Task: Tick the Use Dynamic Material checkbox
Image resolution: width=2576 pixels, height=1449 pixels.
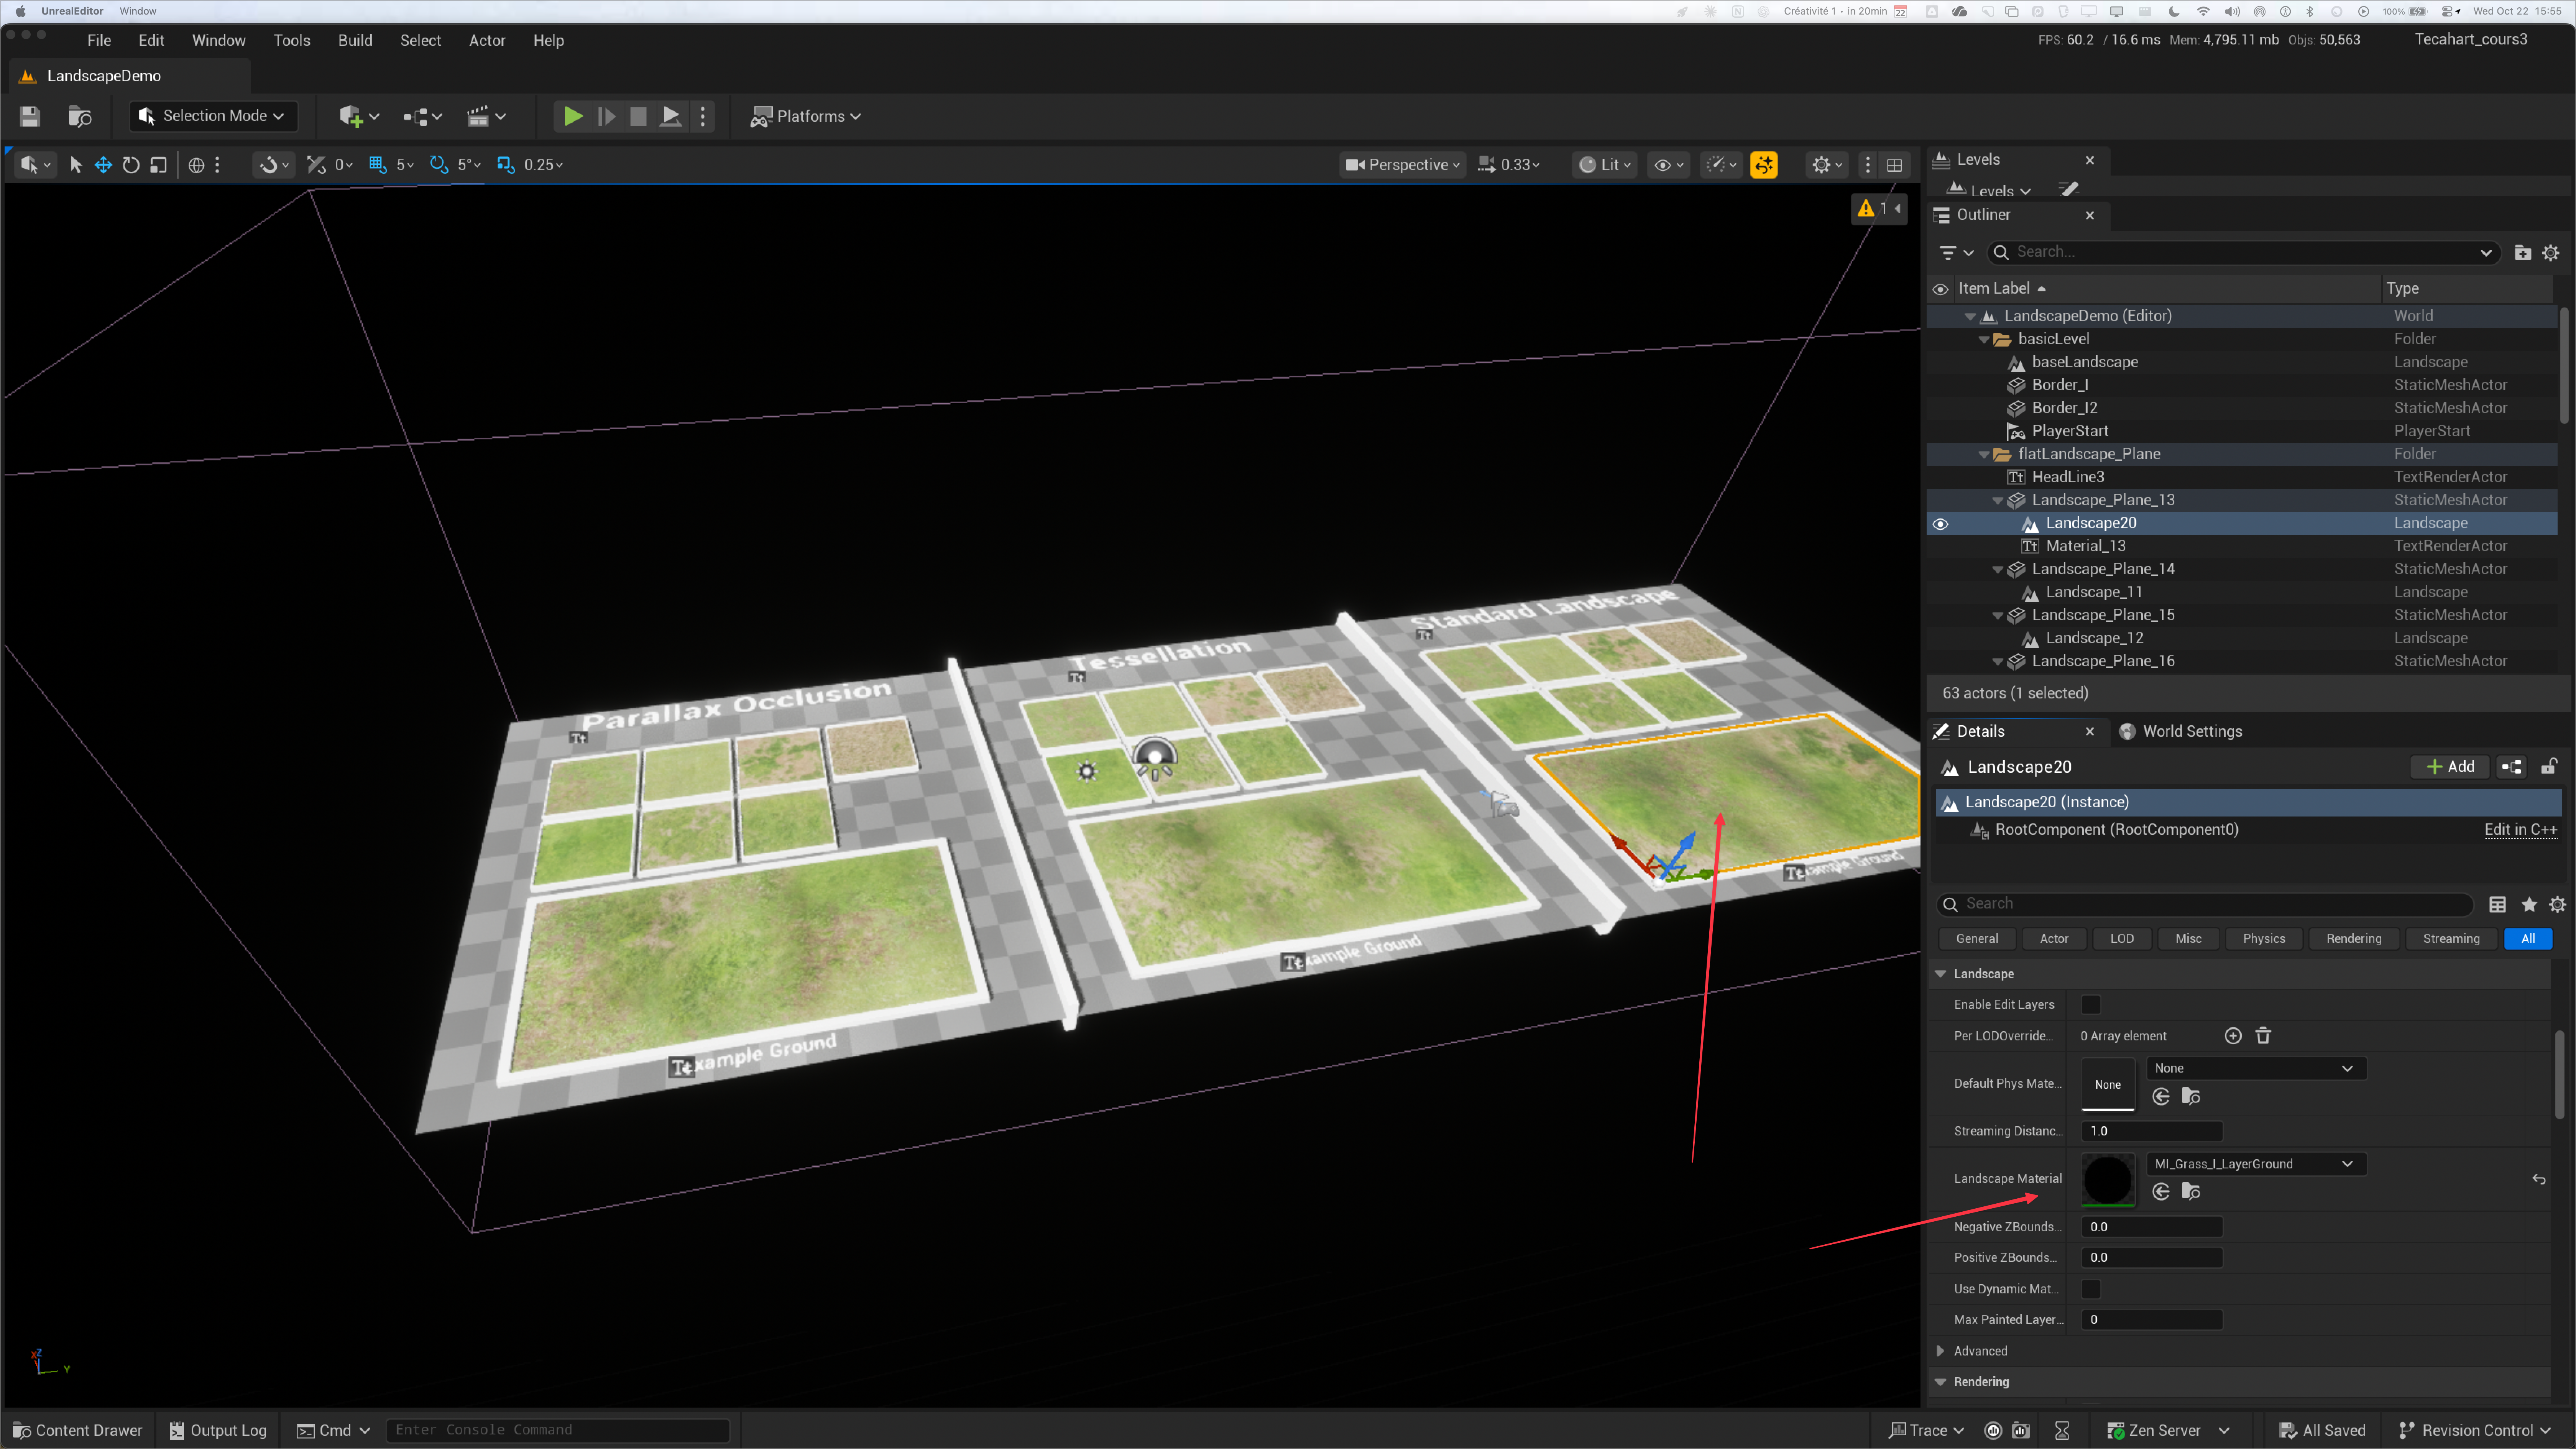Action: (2091, 1289)
